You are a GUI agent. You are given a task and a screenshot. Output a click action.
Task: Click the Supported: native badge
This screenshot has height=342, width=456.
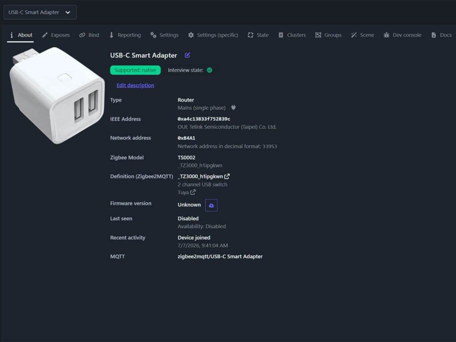pos(135,70)
